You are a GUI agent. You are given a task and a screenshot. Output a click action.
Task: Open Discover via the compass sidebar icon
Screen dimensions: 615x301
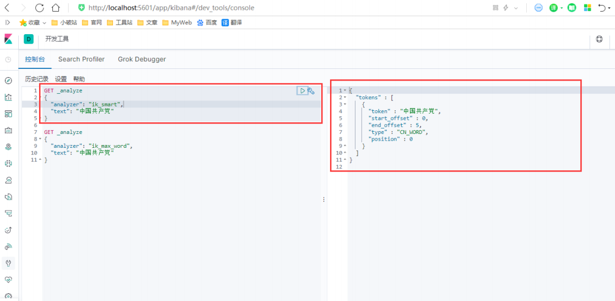pyautogui.click(x=8, y=80)
